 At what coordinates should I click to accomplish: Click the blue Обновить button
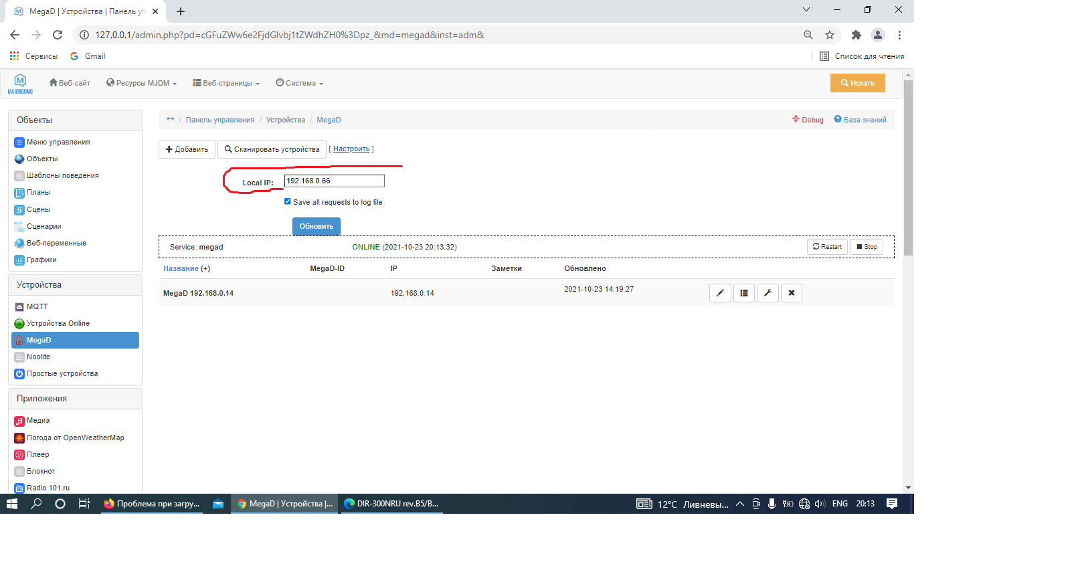316,226
